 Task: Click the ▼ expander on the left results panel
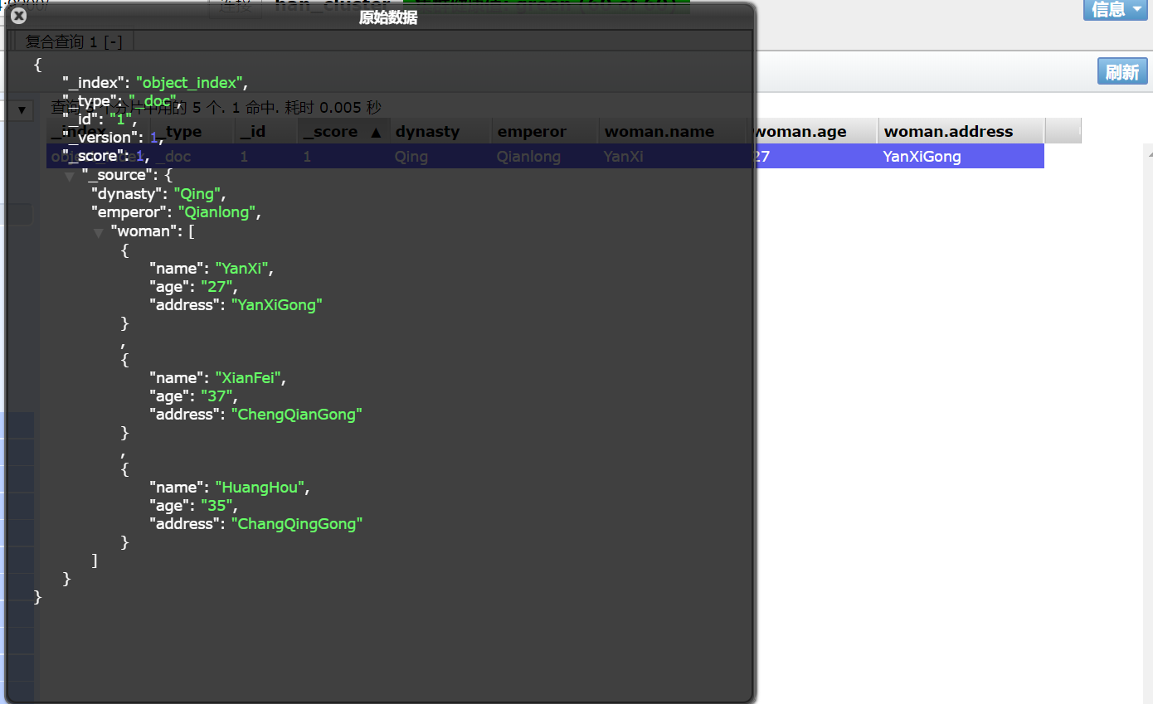coord(21,109)
